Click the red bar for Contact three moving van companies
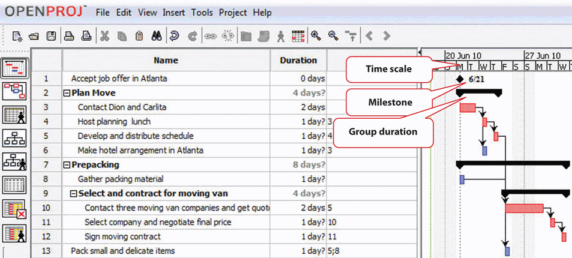 pos(524,208)
